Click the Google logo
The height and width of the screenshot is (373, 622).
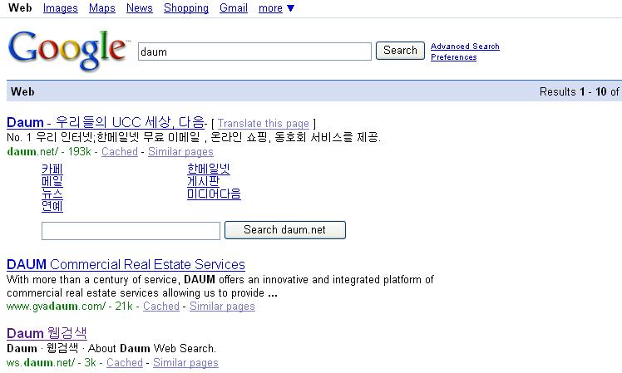pyautogui.click(x=67, y=51)
